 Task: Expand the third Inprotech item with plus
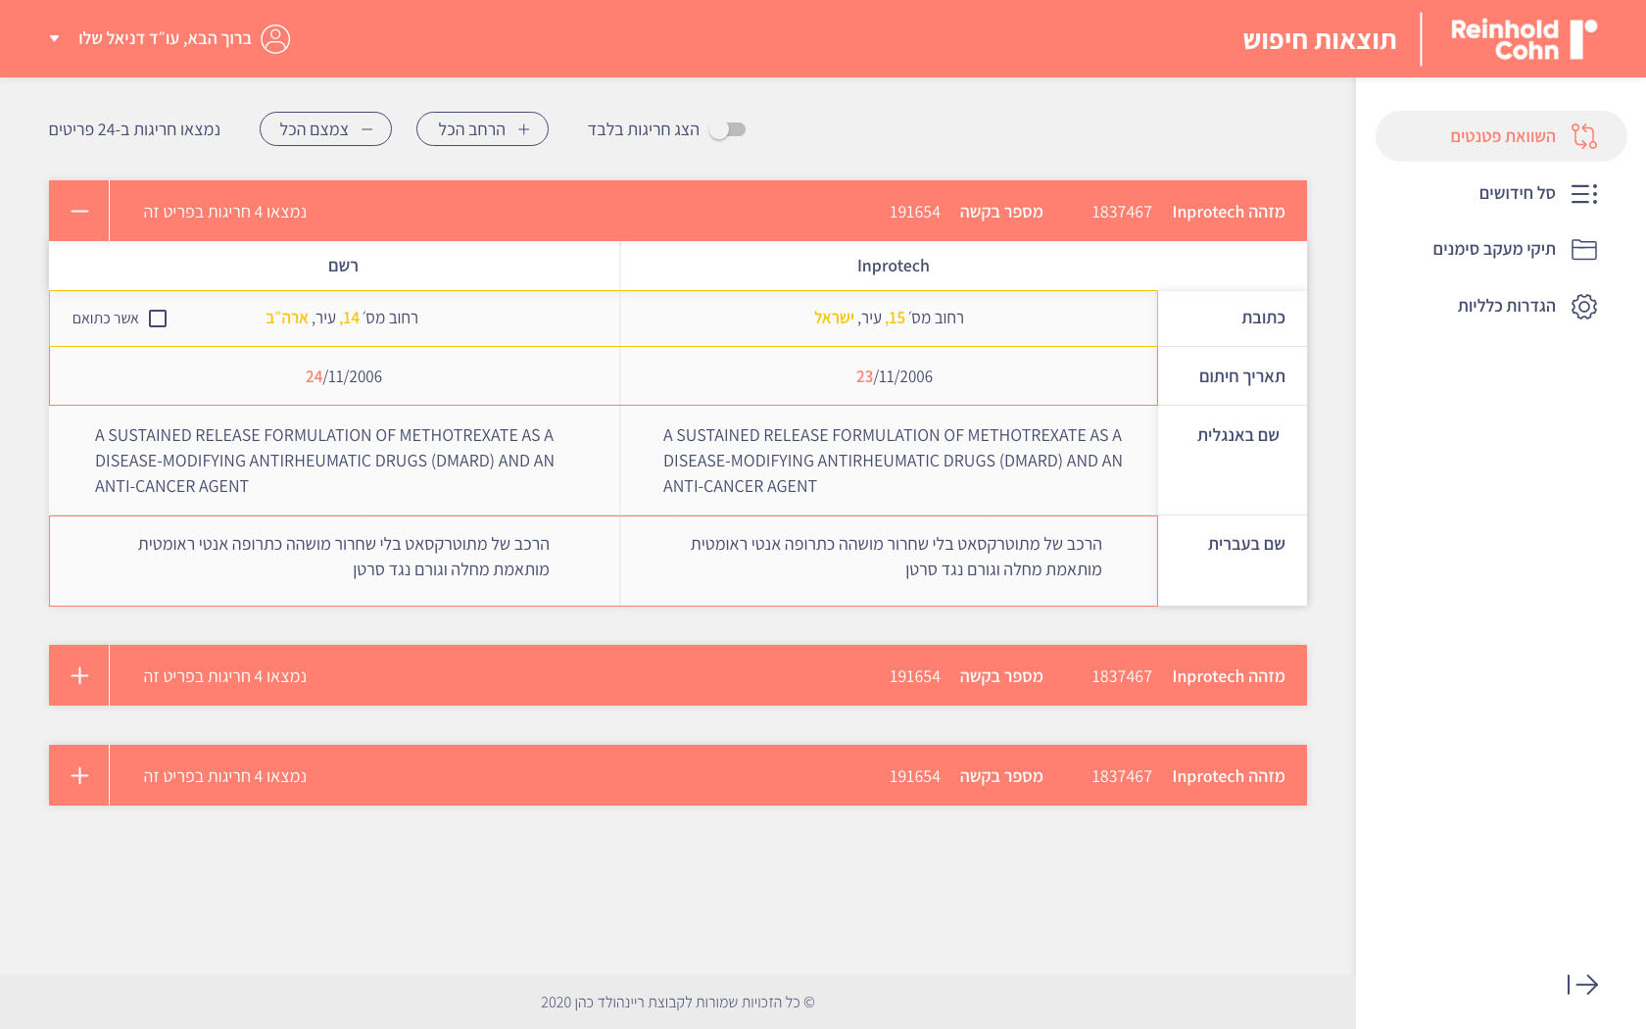click(x=79, y=775)
